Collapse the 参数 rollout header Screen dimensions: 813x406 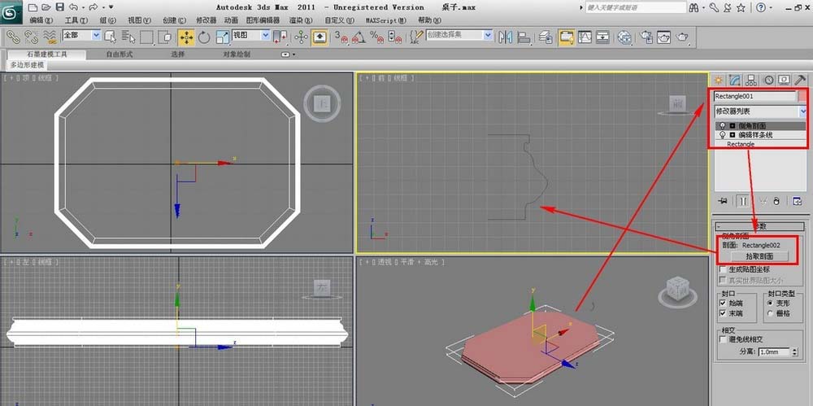pyautogui.click(x=759, y=226)
